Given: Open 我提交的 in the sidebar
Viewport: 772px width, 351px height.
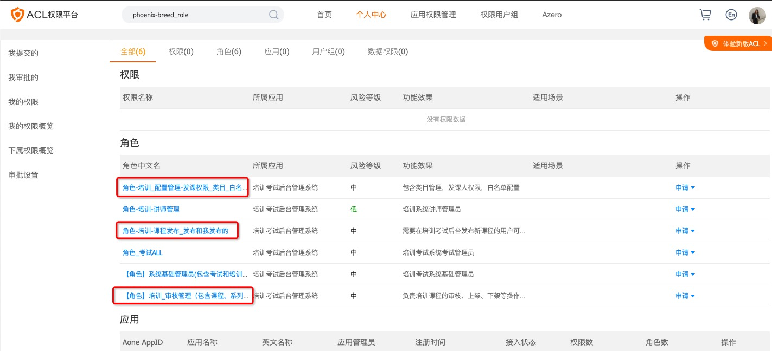Looking at the screenshot, I should (23, 53).
